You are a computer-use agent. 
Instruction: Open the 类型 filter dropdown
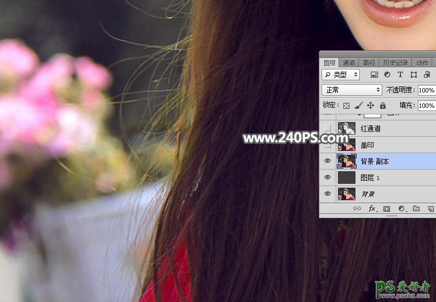(x=341, y=74)
